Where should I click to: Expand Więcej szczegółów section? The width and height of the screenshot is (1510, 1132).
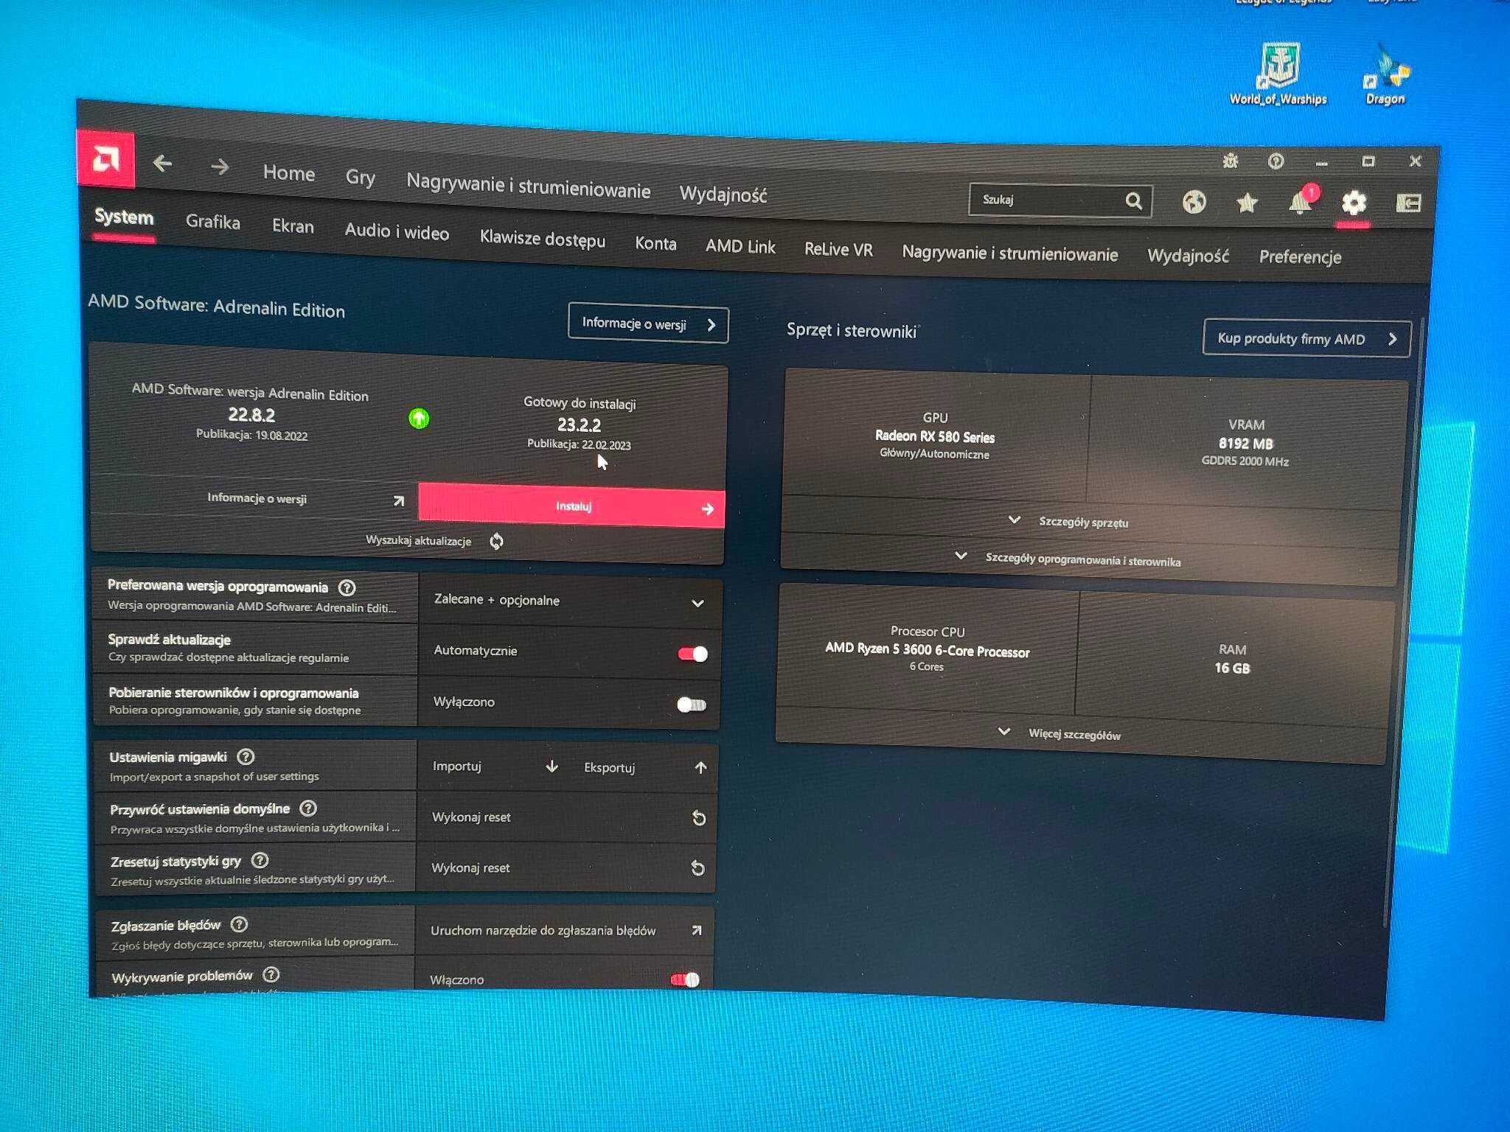pos(1059,733)
